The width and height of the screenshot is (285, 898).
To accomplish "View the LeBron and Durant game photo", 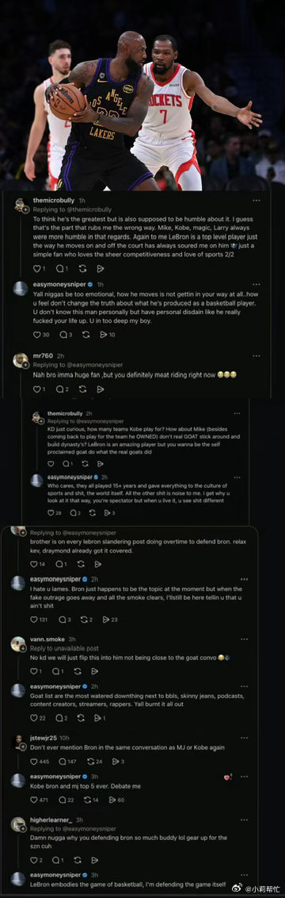I will (142, 95).
